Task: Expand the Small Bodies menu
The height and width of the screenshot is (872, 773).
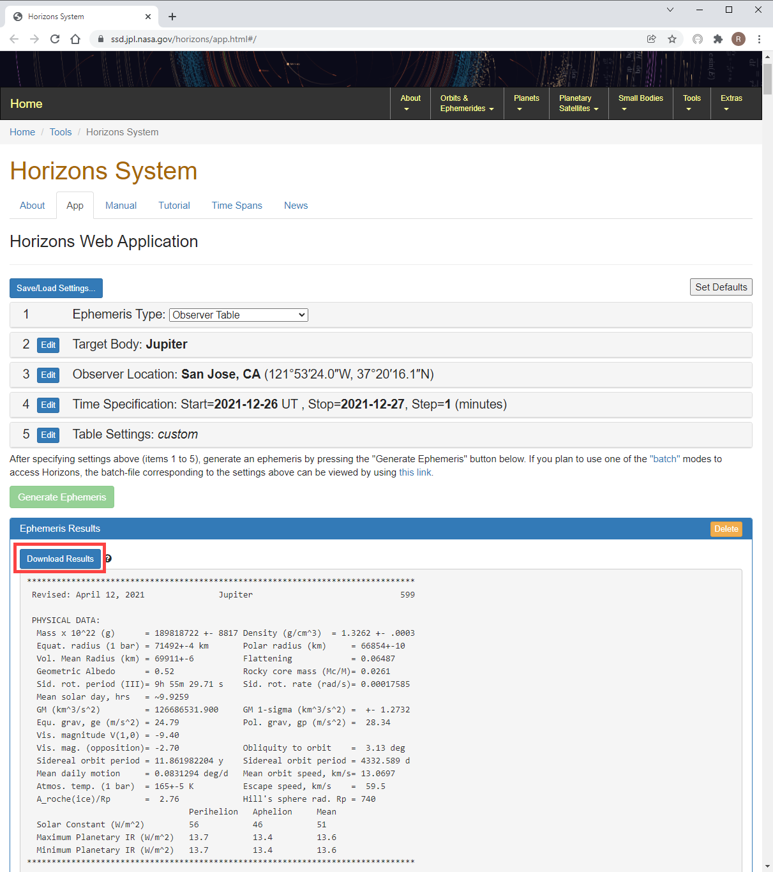Action: pos(641,103)
